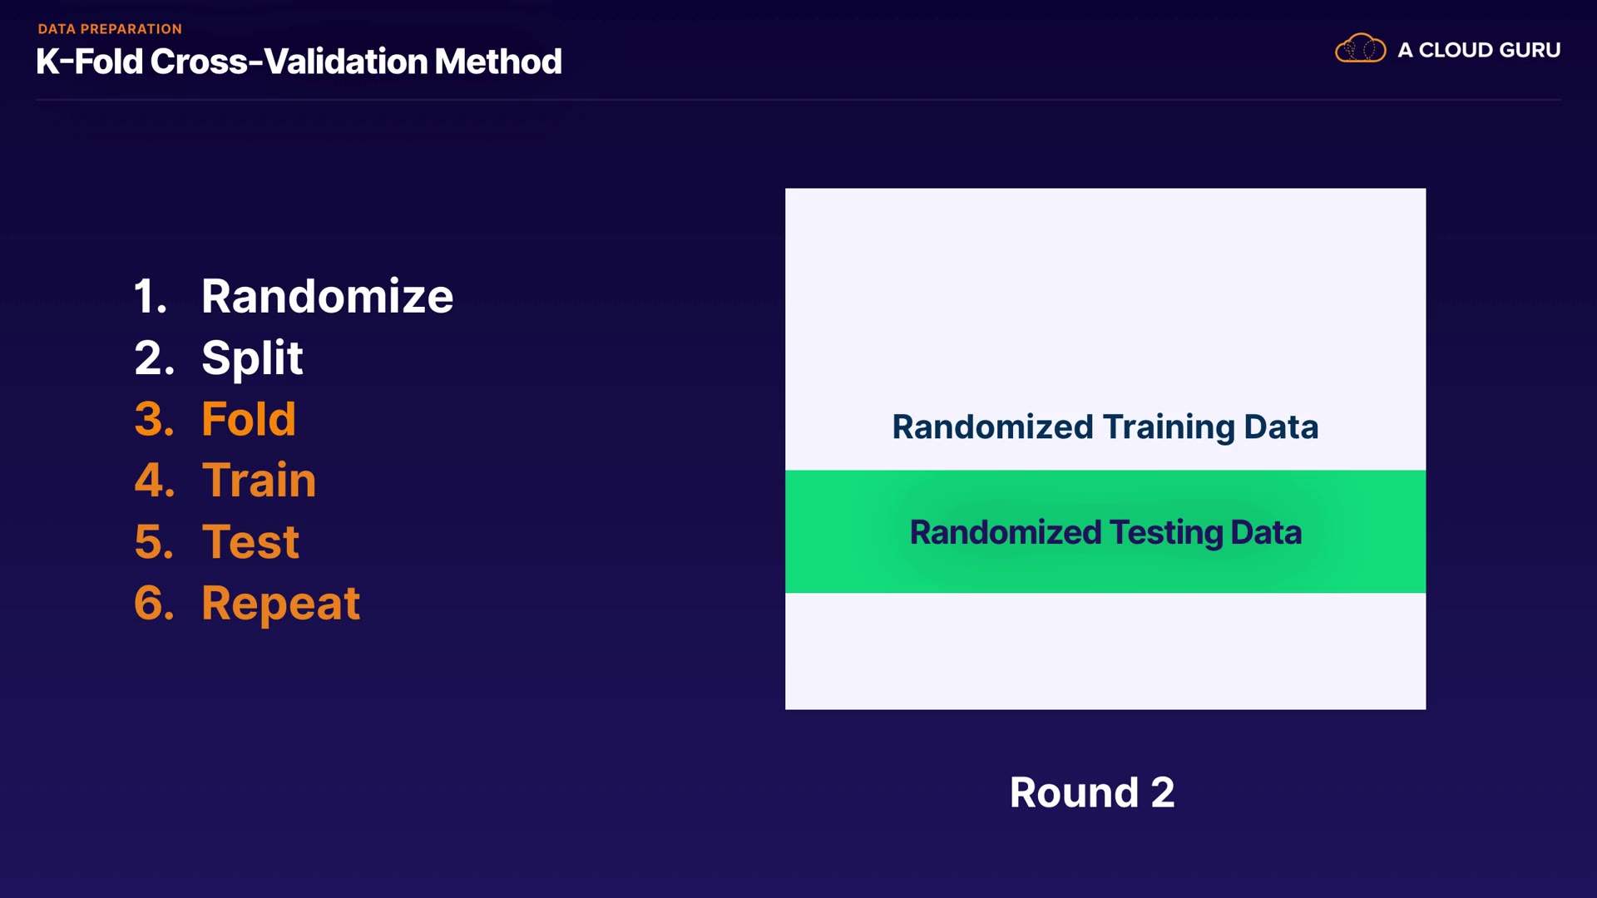Select the green Randomized Testing Data band
This screenshot has width=1597, height=898.
tap(1105, 532)
